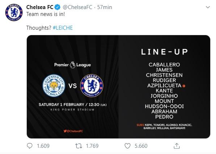The height and width of the screenshot is (154, 216).
Task: Click the reply count 1.609
Action: (43, 146)
